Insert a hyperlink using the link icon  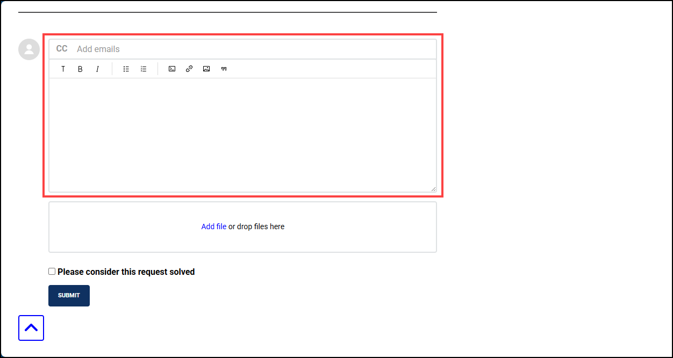189,69
